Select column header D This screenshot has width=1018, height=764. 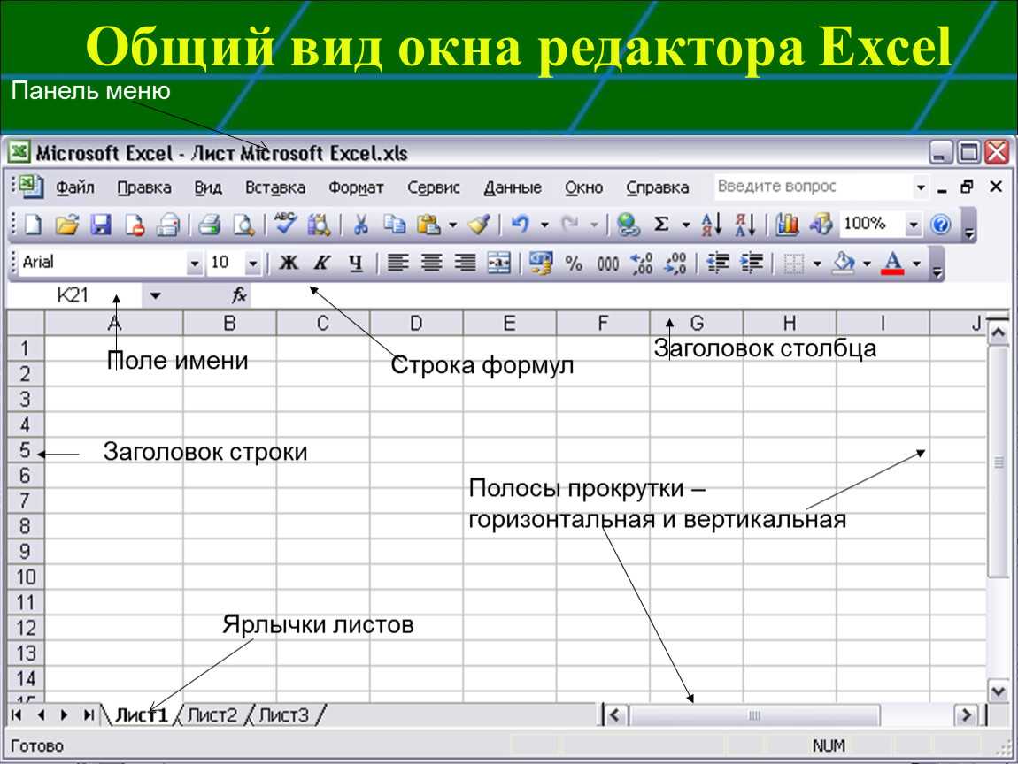click(416, 323)
